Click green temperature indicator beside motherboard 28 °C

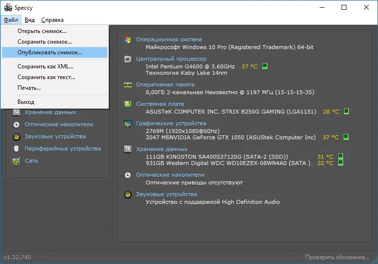pos(346,111)
